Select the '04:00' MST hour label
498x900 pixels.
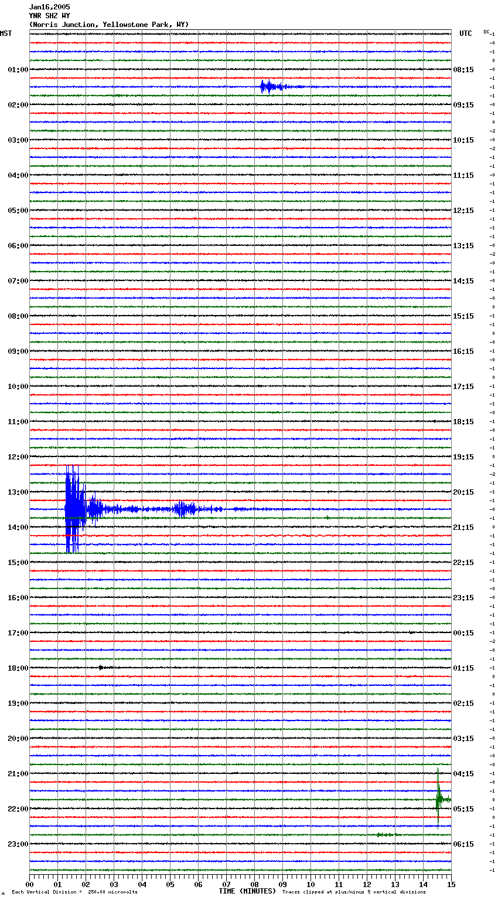pyautogui.click(x=18, y=175)
